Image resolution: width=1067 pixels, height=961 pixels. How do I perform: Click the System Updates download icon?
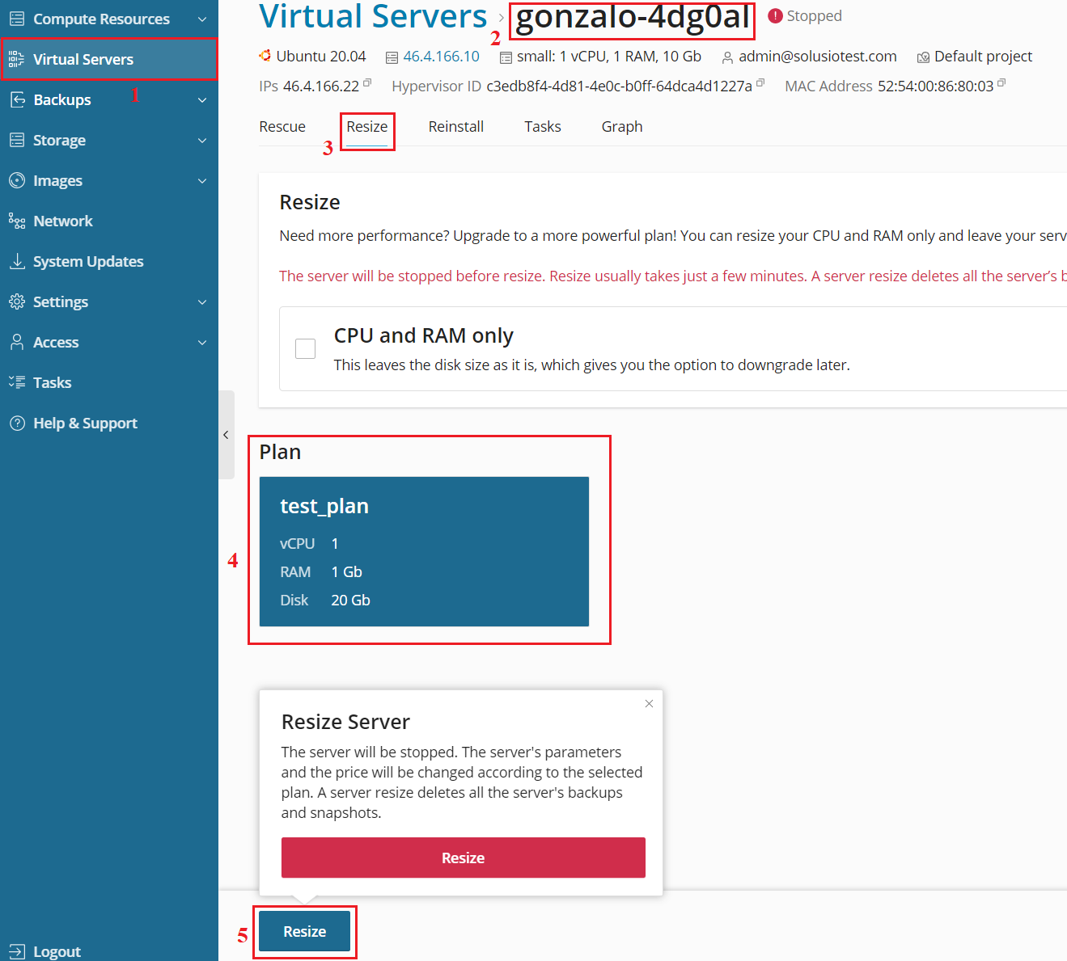pos(17,261)
